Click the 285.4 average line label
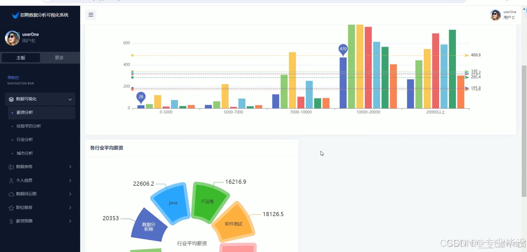The image size is (527, 252). (x=476, y=77)
